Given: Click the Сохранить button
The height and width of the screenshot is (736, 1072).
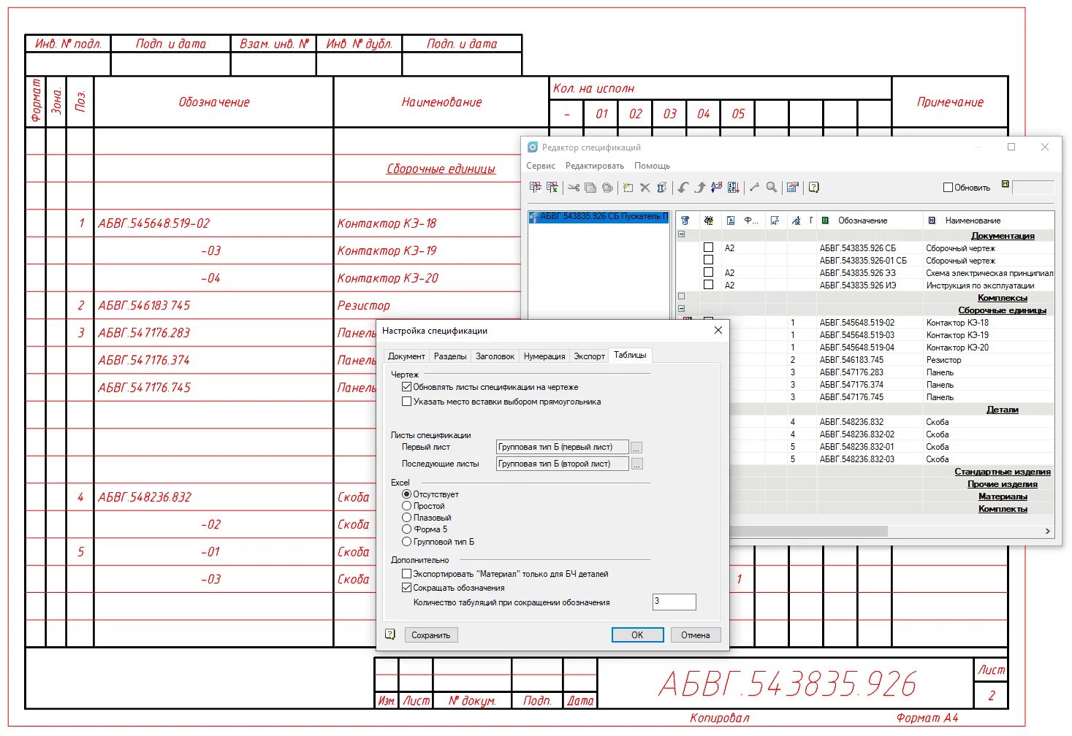Looking at the screenshot, I should (x=431, y=635).
